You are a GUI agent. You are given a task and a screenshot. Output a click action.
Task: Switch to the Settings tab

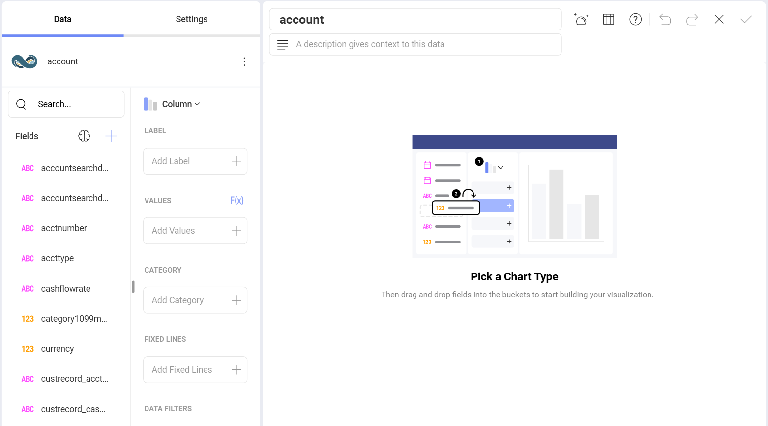click(x=191, y=19)
